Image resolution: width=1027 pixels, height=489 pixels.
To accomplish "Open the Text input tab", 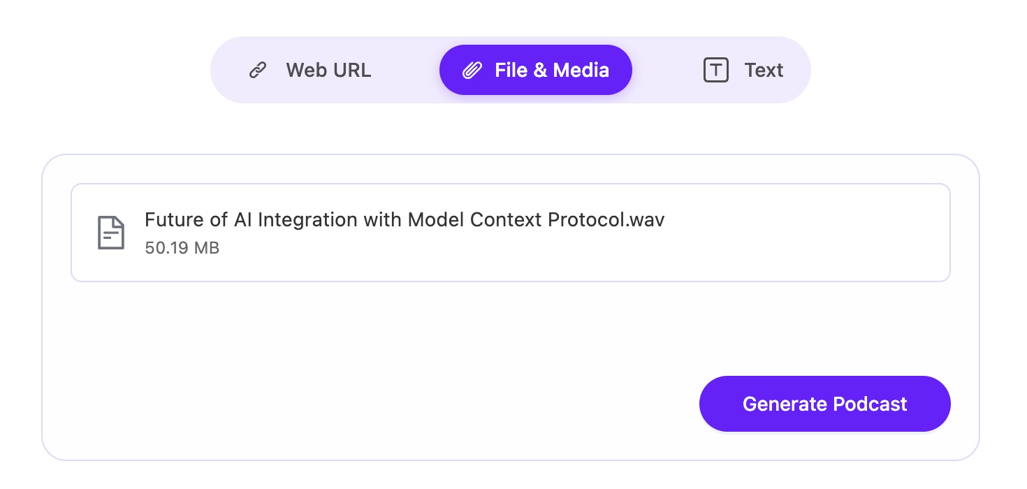I will pyautogui.click(x=743, y=71).
